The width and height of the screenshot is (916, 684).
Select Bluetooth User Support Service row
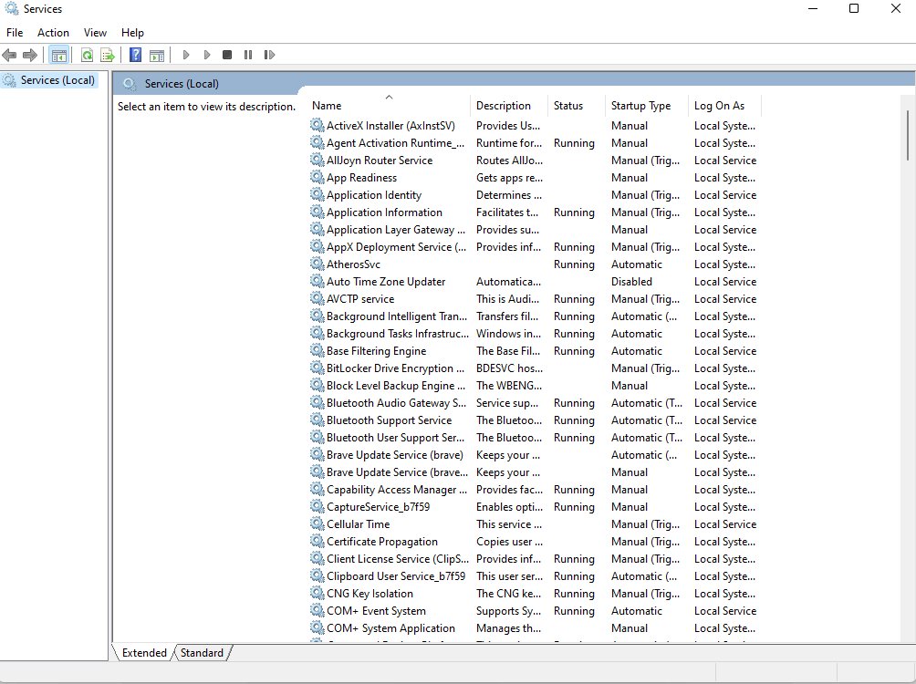pyautogui.click(x=534, y=438)
